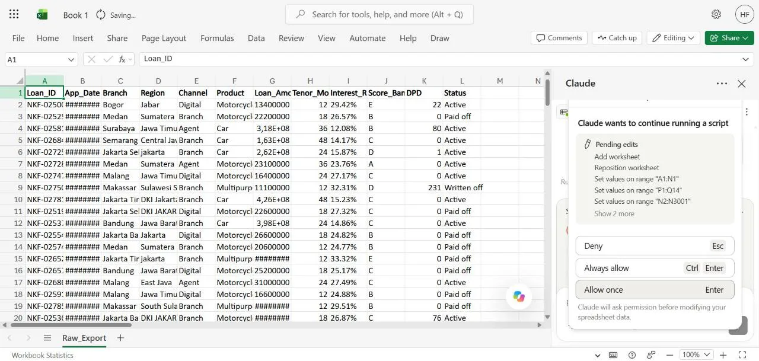Expand the Name Box dropdown
Screen dimensions: 759x361
pyautogui.click(x=71, y=60)
